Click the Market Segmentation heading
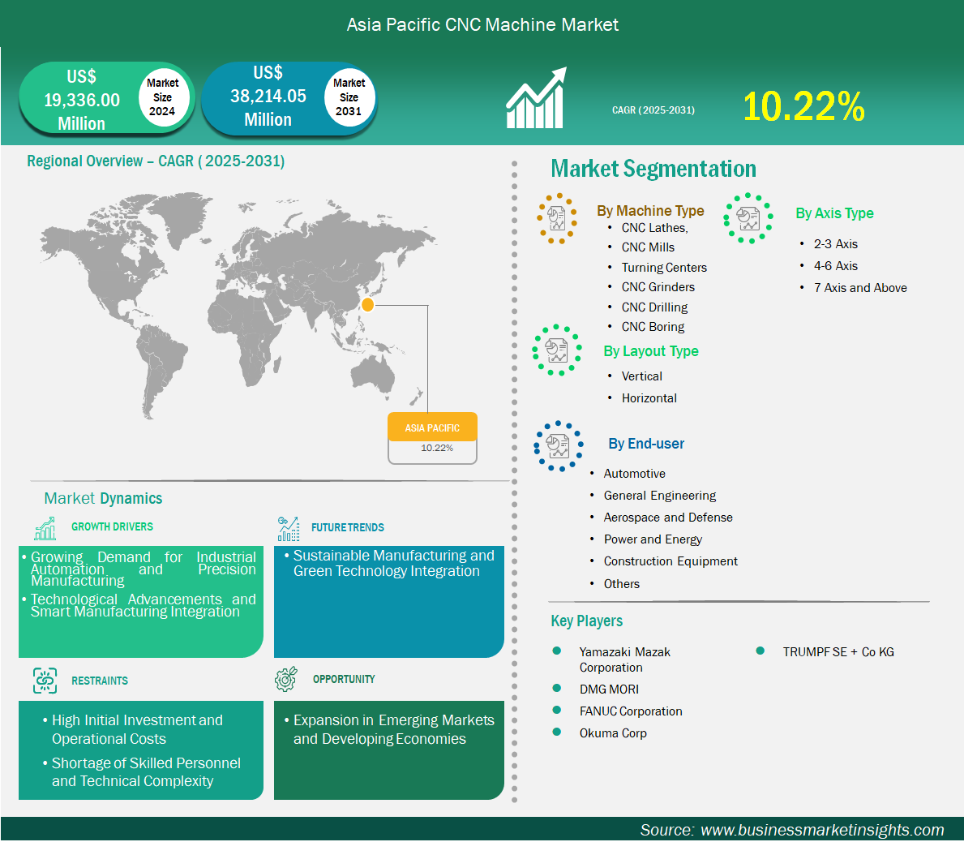This screenshot has height=842, width=964. tap(653, 169)
